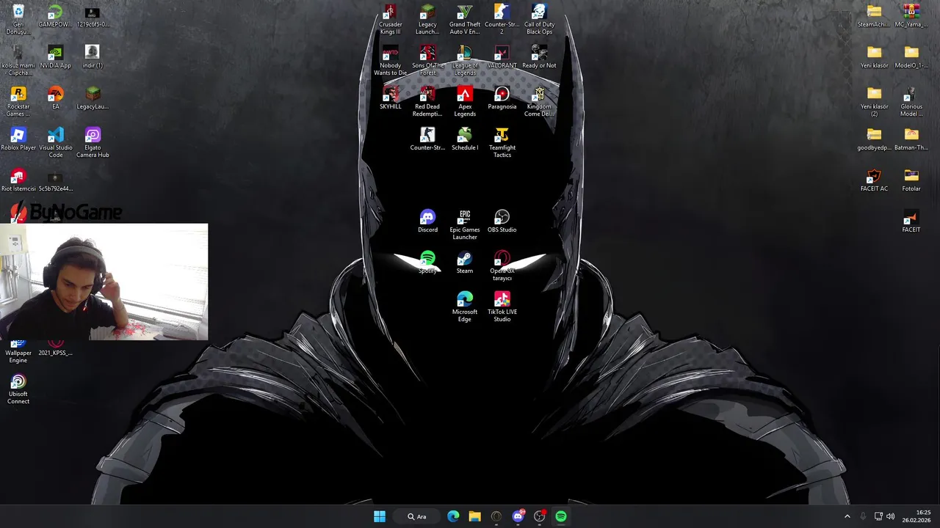
Task: Open the OBS Studio desktop shortcut
Action: [502, 221]
